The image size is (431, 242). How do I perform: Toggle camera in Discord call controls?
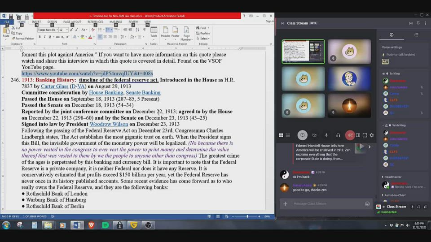314,135
